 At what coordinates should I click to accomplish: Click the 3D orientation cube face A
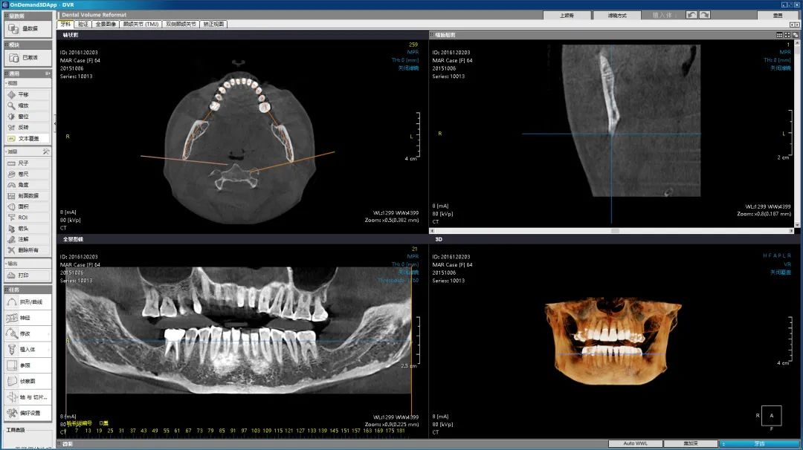coord(771,416)
